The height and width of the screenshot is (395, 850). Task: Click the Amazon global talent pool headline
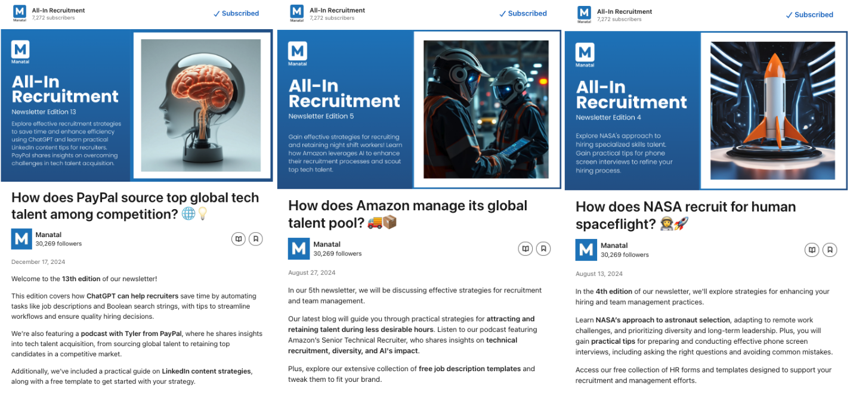pos(408,214)
